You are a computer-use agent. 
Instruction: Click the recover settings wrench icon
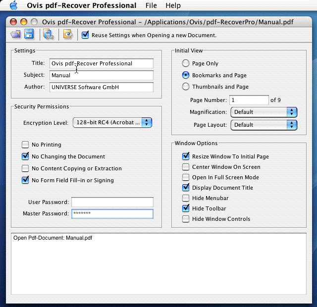click(x=49, y=34)
